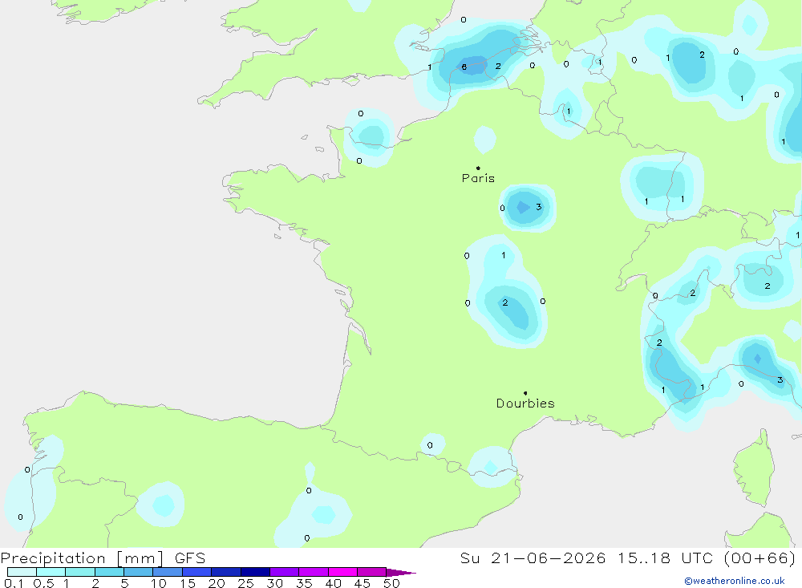The image size is (802, 588).
Task: Click the '3' value in the rain cell southeast of Paris
Action: tap(538, 207)
